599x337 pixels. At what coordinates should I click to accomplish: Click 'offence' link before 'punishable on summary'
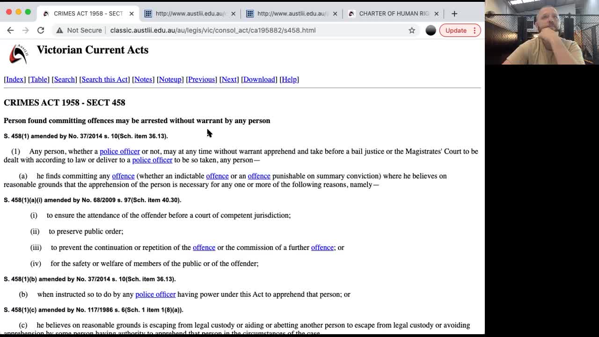(259, 176)
